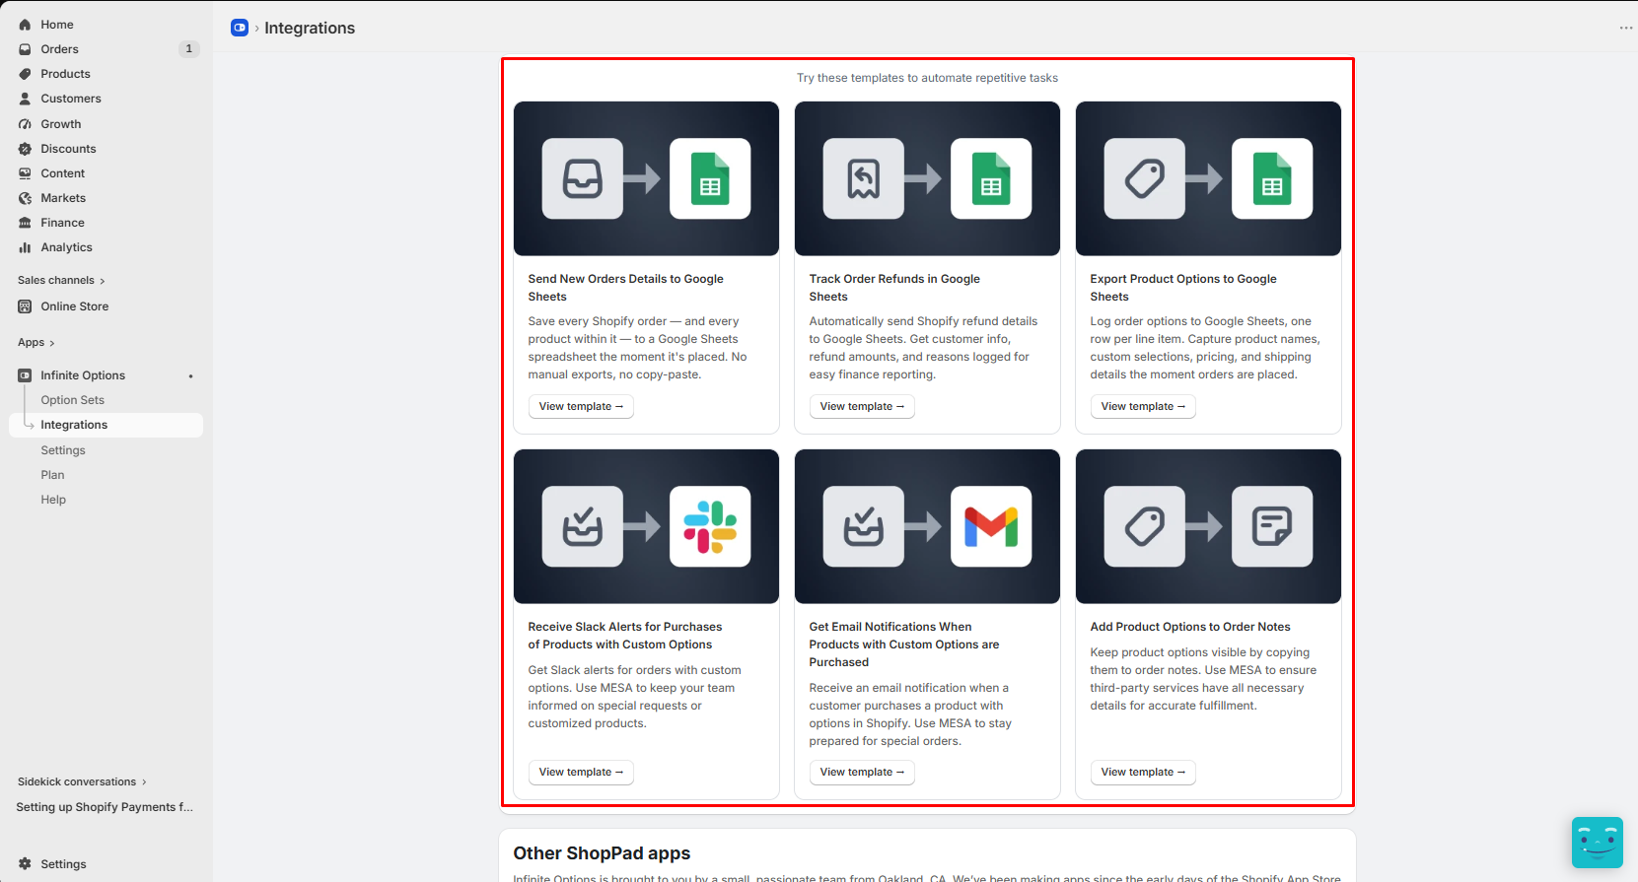
Task: Click Track Order Refunds card thumbnail
Action: (927, 178)
